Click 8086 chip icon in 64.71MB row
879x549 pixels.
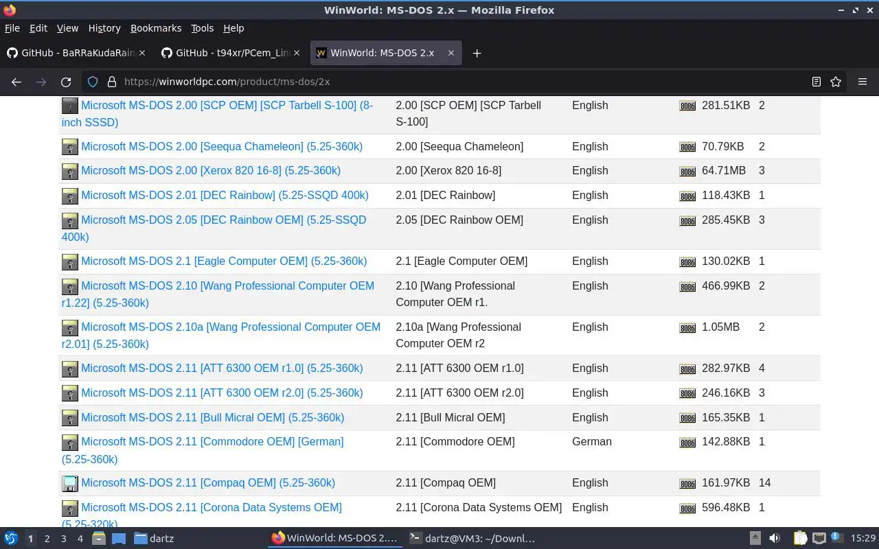[687, 172]
